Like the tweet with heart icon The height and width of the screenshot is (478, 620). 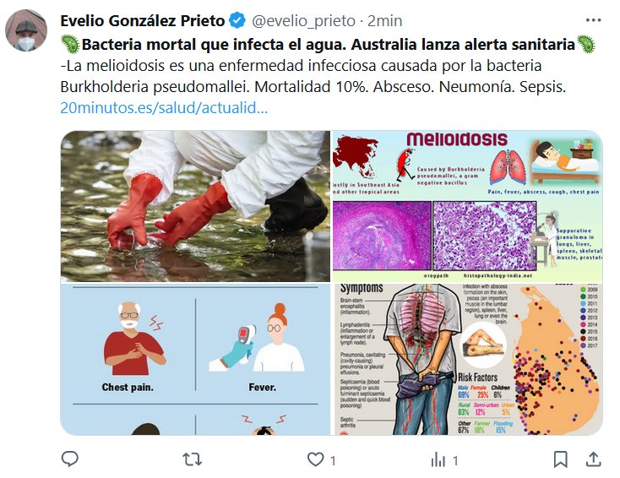pos(316,459)
